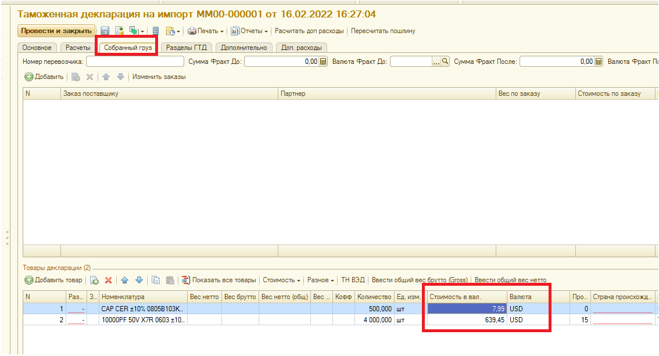Switch to the Разделы ГТД tab
Screen dimensions: 659x356
coord(186,48)
